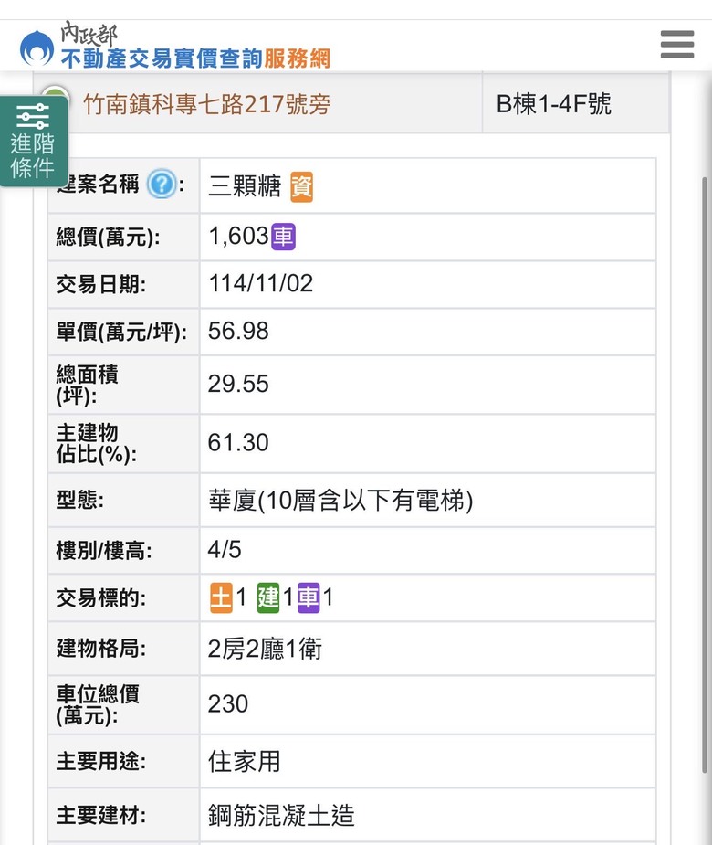
Task: Open the 進階條件 filter panel
Action: (33, 141)
